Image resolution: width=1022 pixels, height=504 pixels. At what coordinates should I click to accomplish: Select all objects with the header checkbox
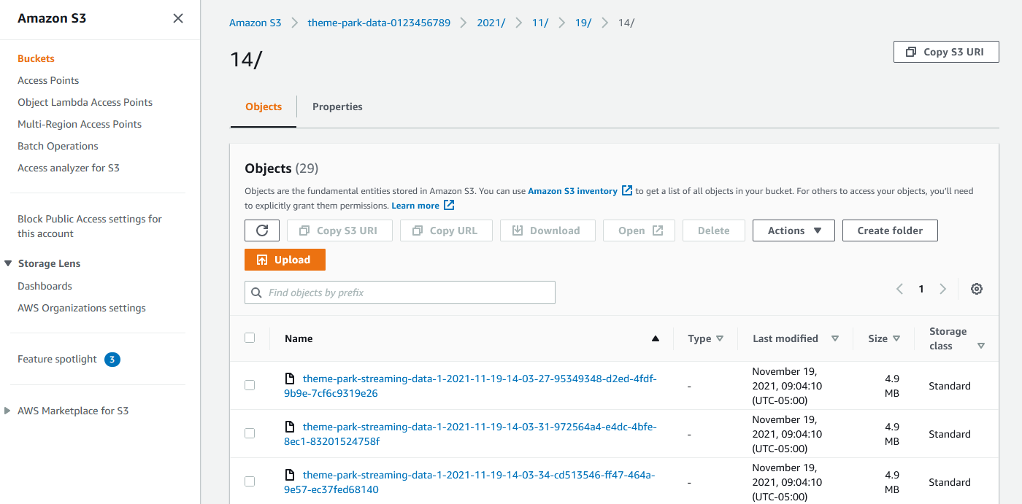[x=250, y=338]
